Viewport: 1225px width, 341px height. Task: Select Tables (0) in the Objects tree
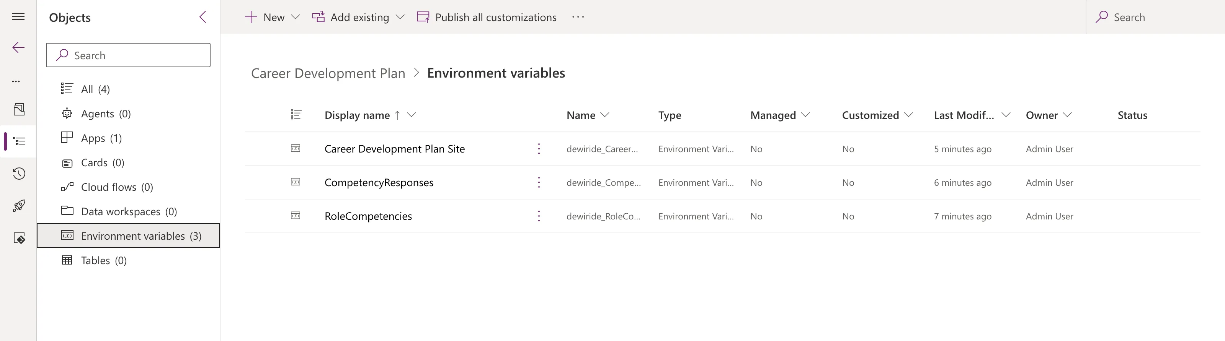click(128, 260)
